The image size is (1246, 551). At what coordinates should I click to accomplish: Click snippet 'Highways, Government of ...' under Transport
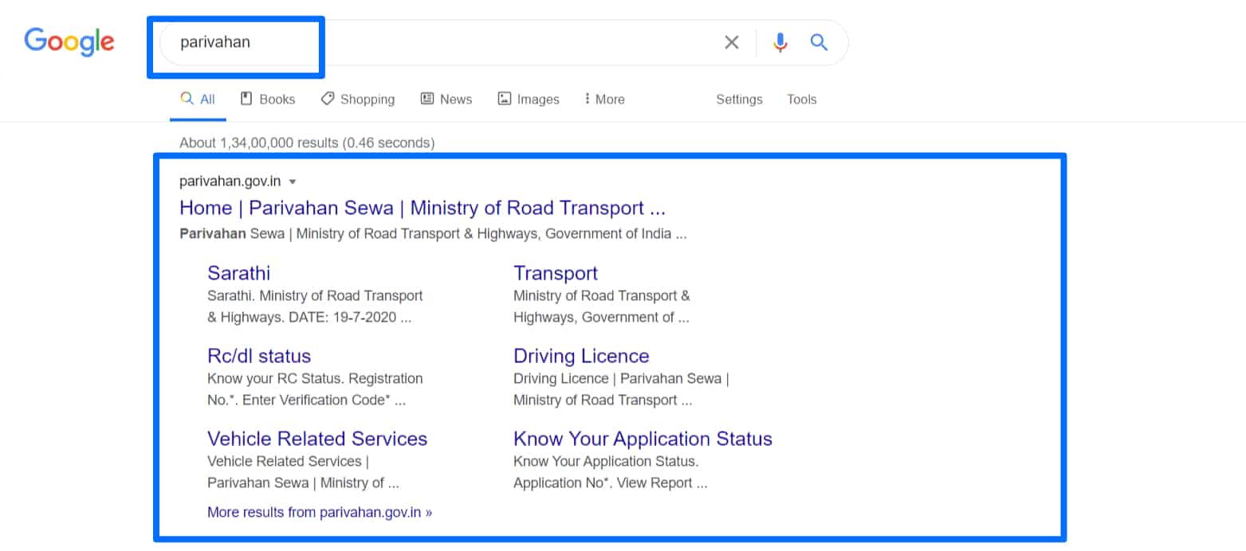click(601, 317)
